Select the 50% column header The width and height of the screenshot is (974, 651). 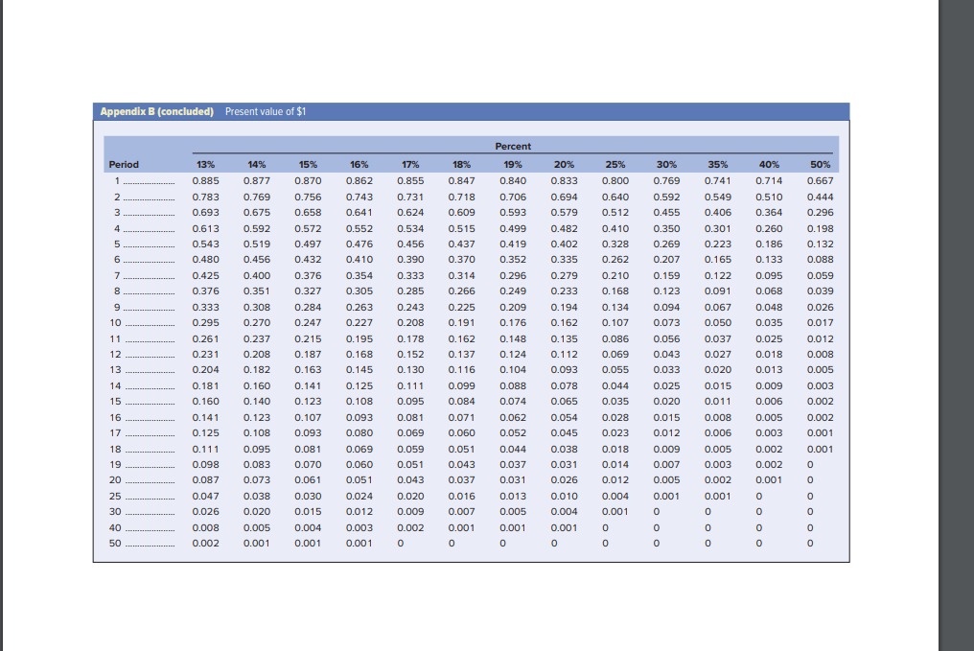[x=821, y=165]
